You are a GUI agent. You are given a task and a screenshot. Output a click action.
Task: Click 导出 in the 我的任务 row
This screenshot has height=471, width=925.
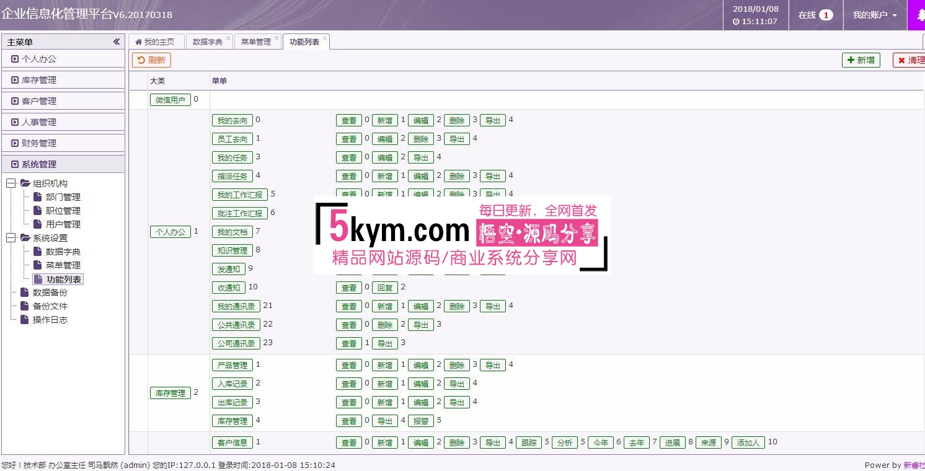pos(420,157)
